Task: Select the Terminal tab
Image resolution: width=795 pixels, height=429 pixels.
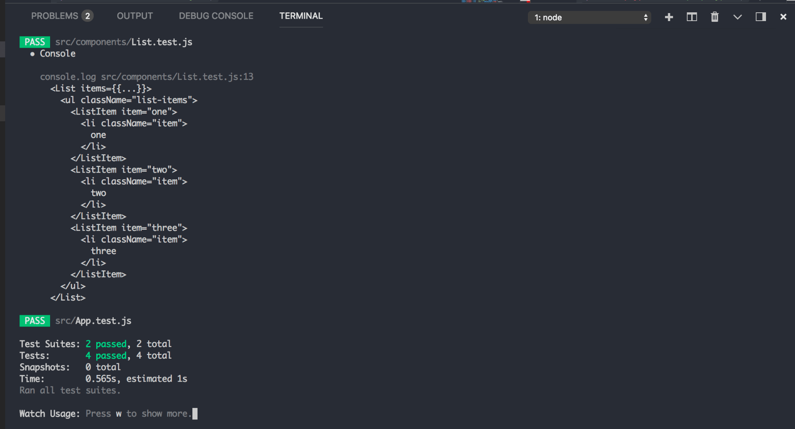Action: tap(301, 16)
